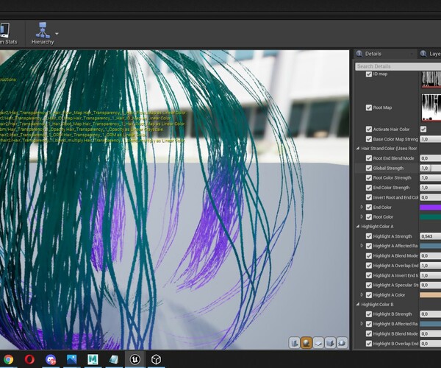Collapse the Hair Strand Color section
This screenshot has width=441, height=368.
point(358,149)
